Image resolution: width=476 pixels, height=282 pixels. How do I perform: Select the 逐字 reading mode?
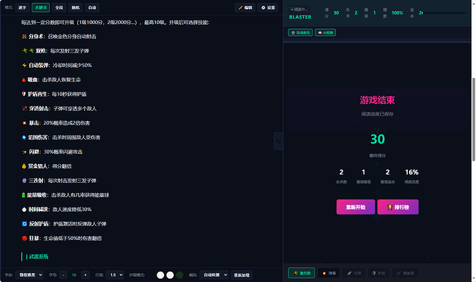22,8
